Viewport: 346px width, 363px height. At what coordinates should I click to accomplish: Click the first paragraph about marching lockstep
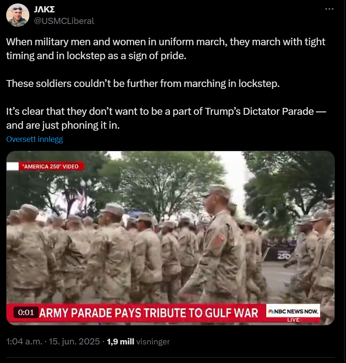(x=166, y=49)
